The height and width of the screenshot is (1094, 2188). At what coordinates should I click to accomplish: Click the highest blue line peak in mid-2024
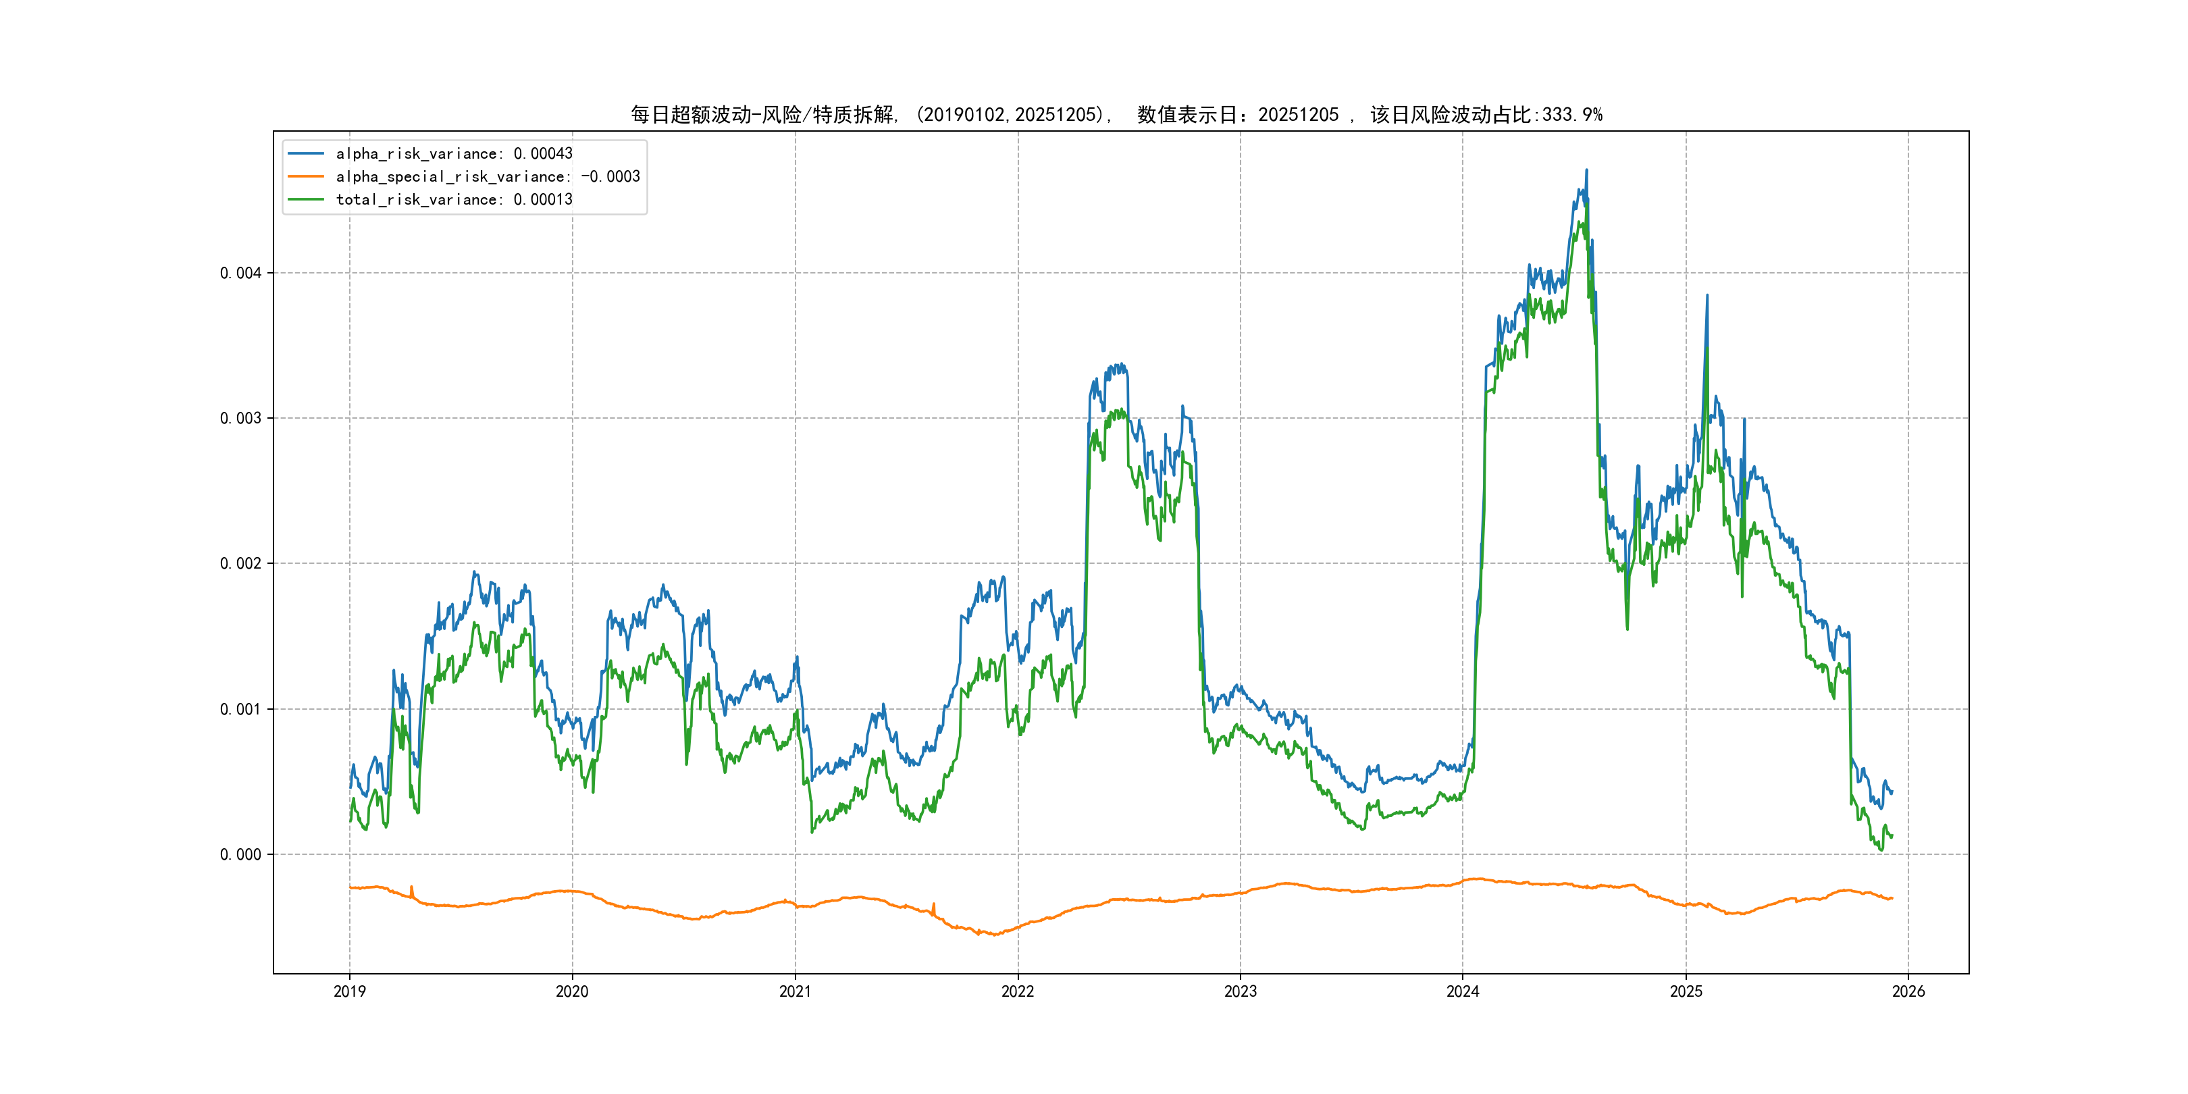pyautogui.click(x=1586, y=172)
